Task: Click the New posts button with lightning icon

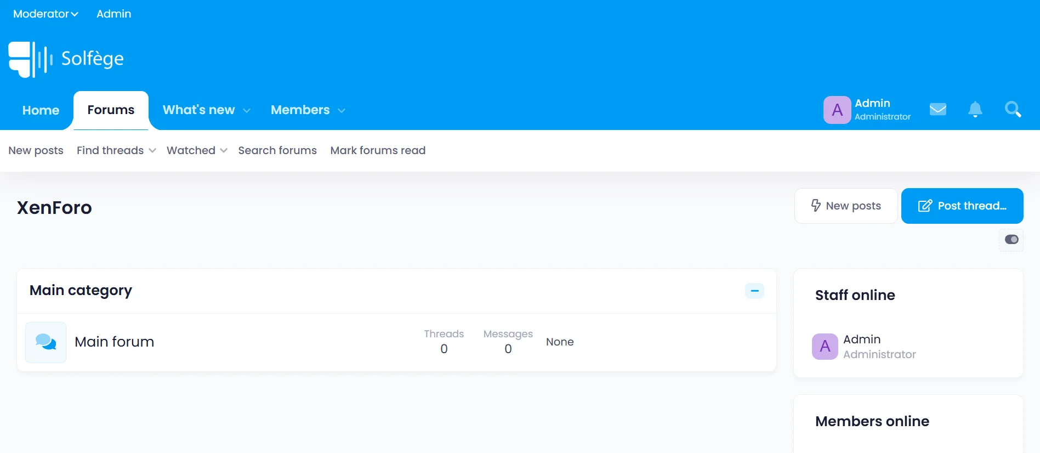Action: click(x=845, y=206)
